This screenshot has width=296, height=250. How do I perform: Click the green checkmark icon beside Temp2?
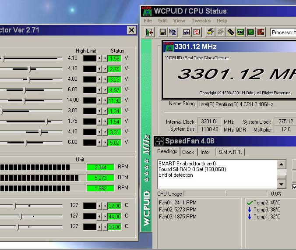(x=250, y=203)
